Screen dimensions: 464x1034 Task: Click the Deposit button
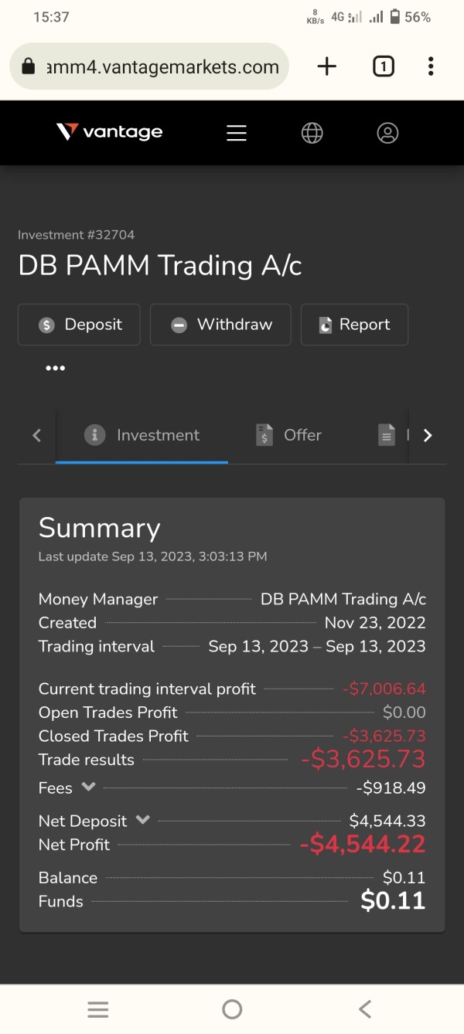[79, 325]
